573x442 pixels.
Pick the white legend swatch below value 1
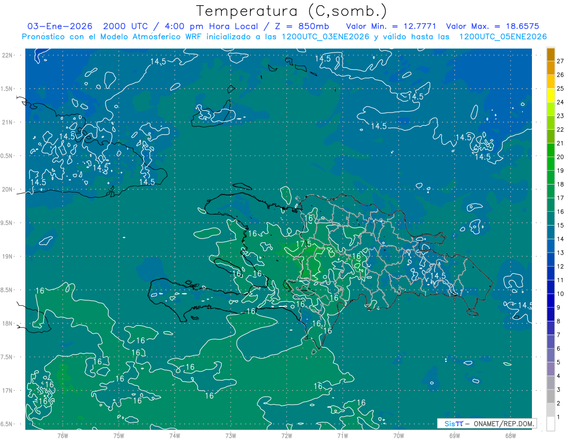pyautogui.click(x=551, y=424)
